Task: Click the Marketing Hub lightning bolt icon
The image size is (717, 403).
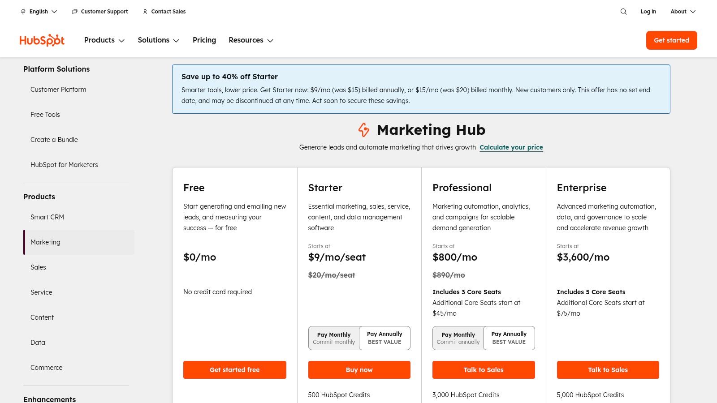Action: (x=364, y=130)
